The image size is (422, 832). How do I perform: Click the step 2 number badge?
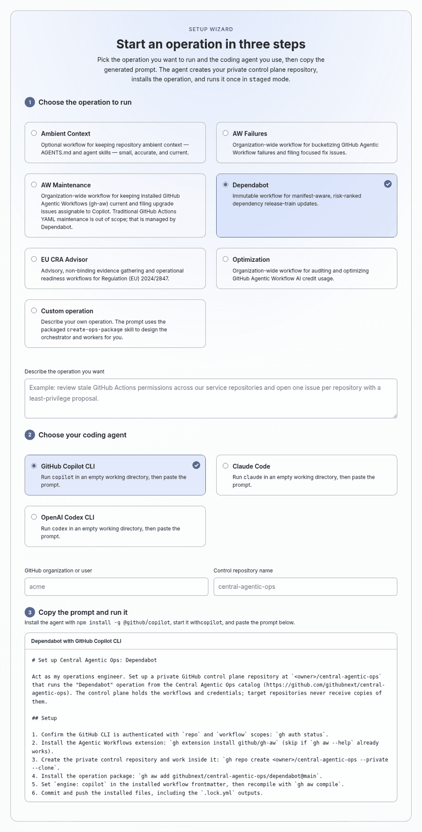30,435
